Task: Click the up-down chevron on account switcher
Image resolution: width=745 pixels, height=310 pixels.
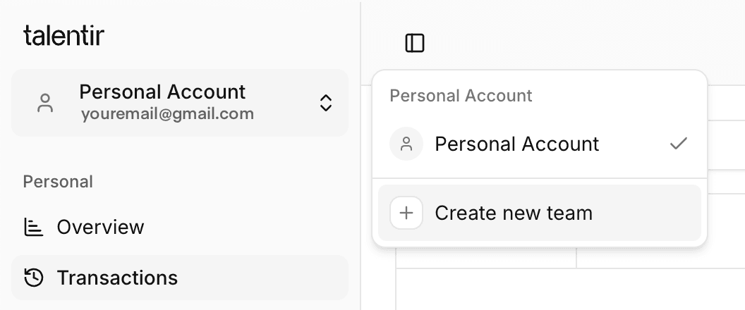Action: tap(325, 103)
